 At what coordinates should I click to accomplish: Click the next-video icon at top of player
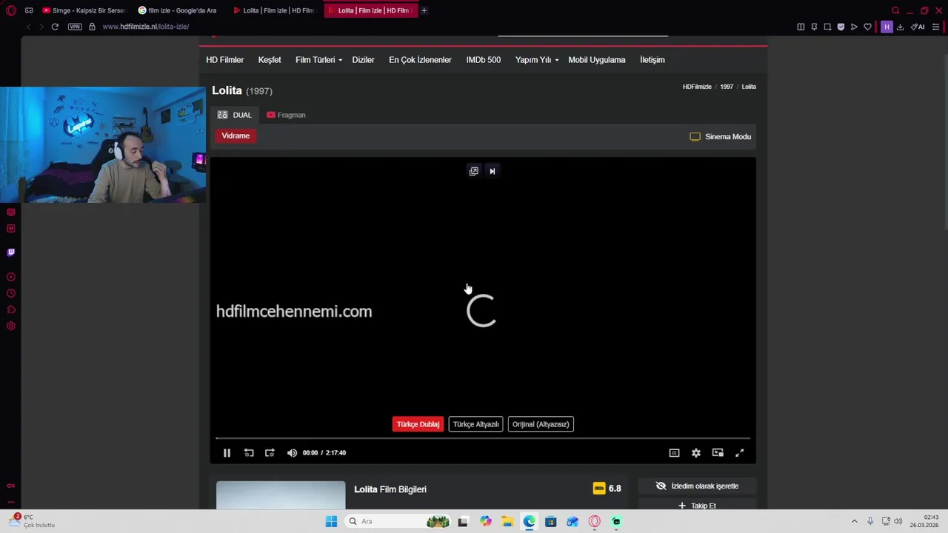click(x=492, y=171)
